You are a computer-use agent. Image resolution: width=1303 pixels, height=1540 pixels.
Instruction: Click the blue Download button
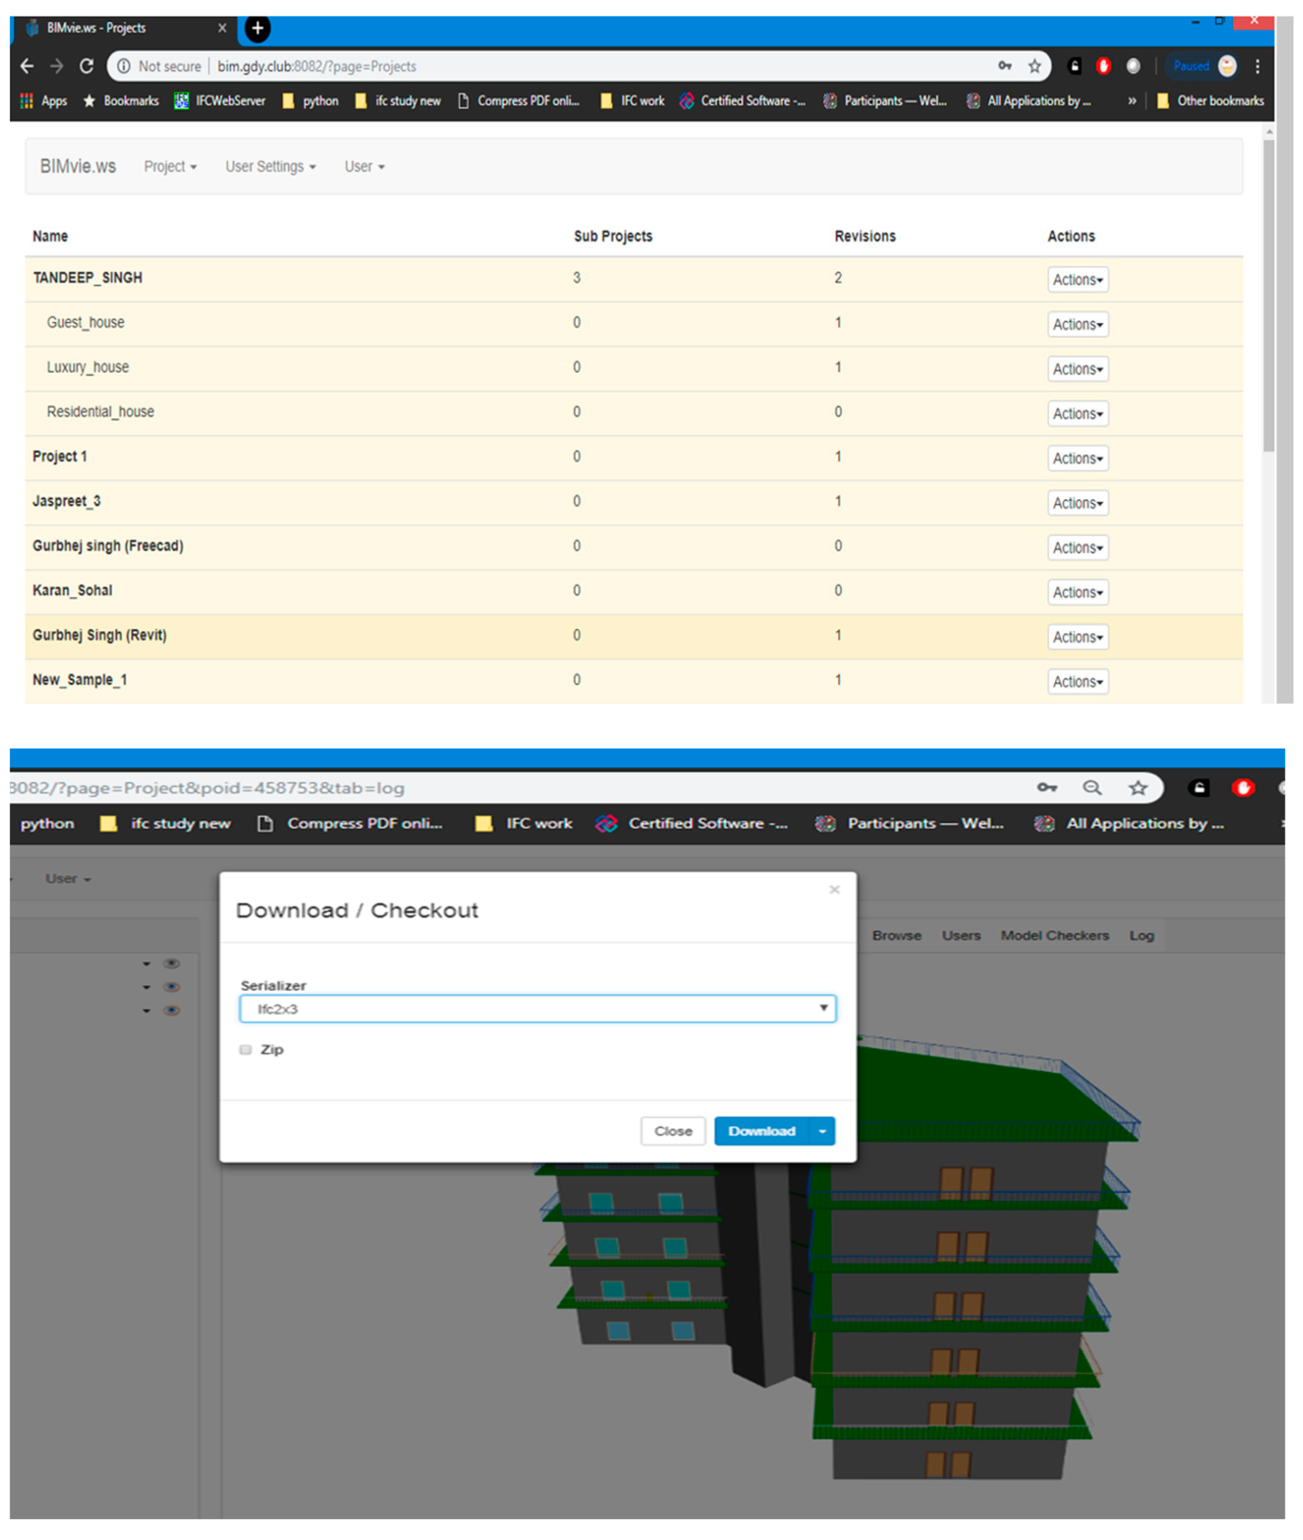pos(762,1131)
